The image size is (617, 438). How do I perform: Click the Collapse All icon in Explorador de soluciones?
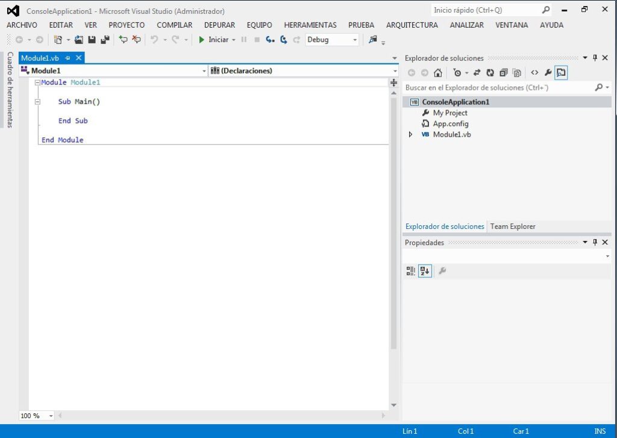503,73
